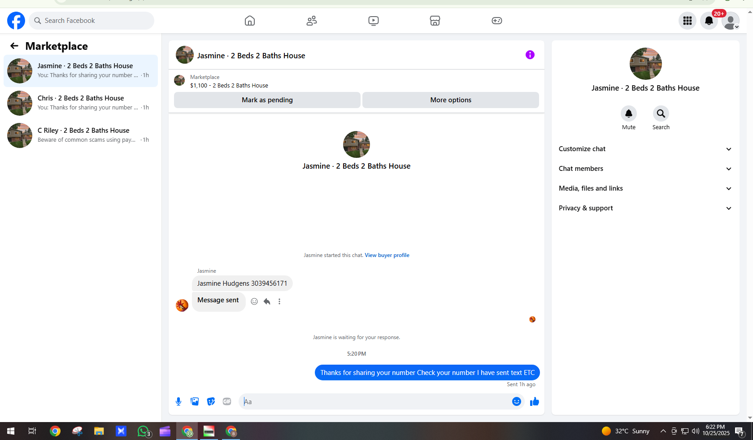The height and width of the screenshot is (440, 753).
Task: Expand Chat members section
Action: coord(645,169)
